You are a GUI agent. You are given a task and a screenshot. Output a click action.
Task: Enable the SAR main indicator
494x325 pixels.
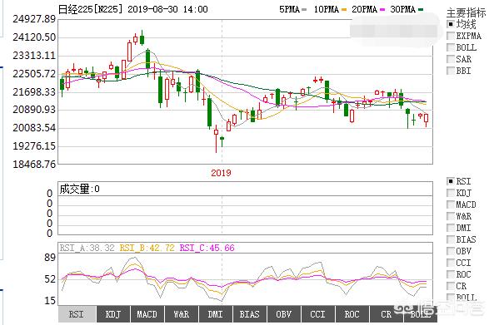[451, 59]
